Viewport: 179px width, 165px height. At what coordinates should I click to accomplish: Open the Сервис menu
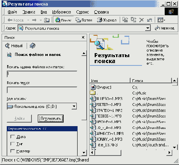pyautogui.click(x=82, y=12)
